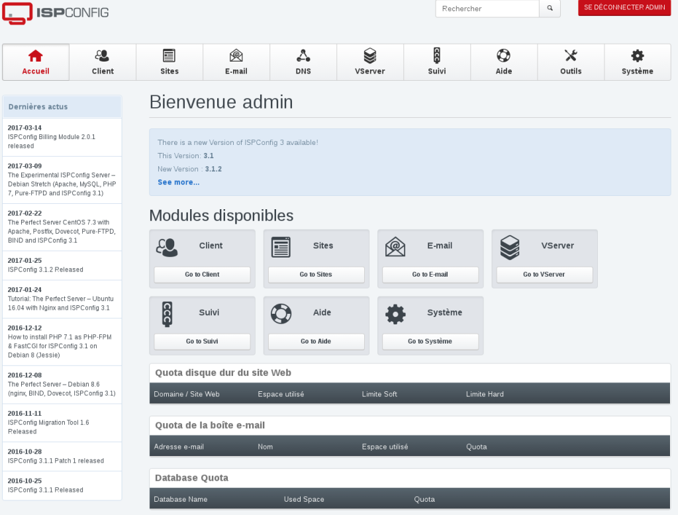Click the E-mail module card icon
This screenshot has height=515, width=678.
coord(395,247)
